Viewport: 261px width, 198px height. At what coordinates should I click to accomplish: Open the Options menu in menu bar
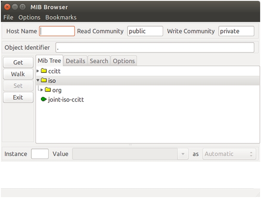(29, 17)
